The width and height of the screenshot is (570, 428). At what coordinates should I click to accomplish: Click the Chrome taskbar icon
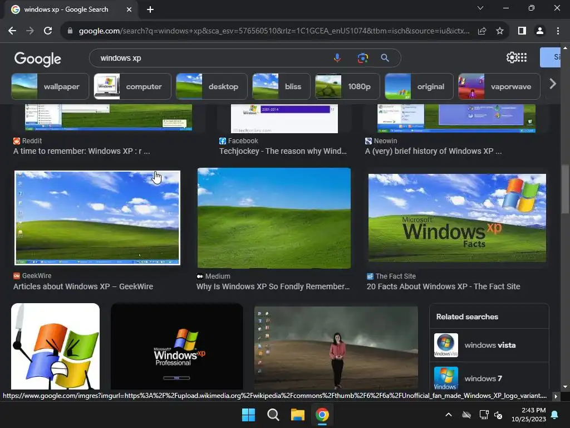tap(322, 415)
